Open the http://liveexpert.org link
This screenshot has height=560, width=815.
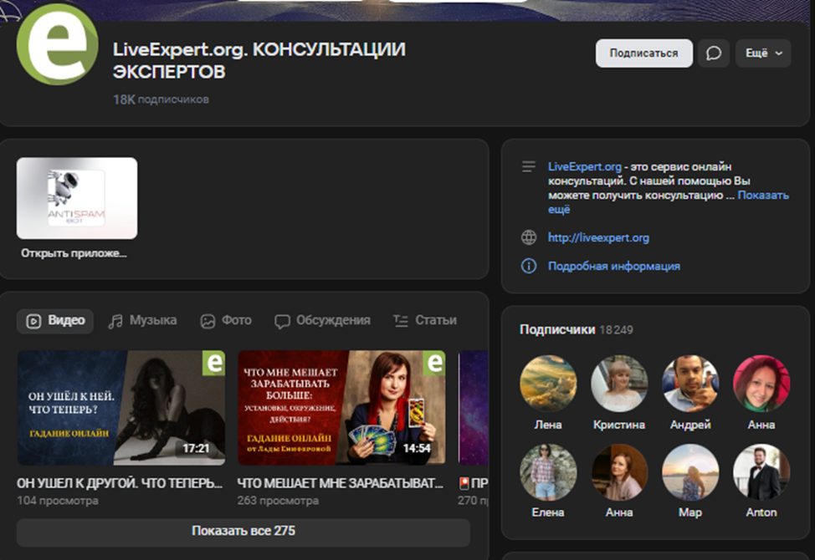[x=598, y=237]
